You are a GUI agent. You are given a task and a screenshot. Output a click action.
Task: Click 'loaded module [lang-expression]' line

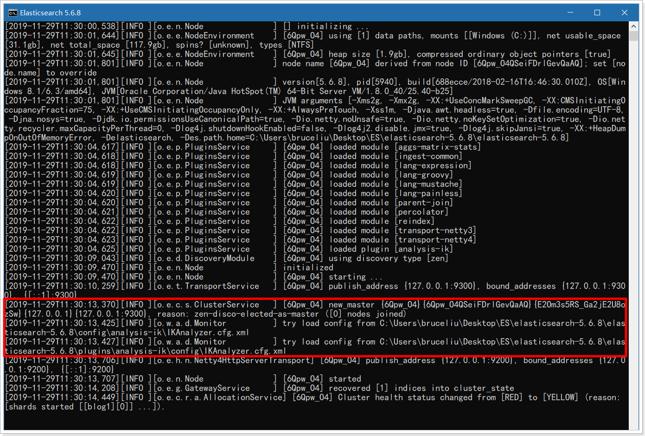click(400, 166)
